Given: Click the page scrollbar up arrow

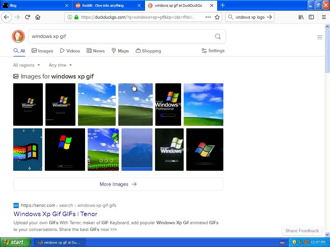Looking at the screenshot, I should 327,26.
